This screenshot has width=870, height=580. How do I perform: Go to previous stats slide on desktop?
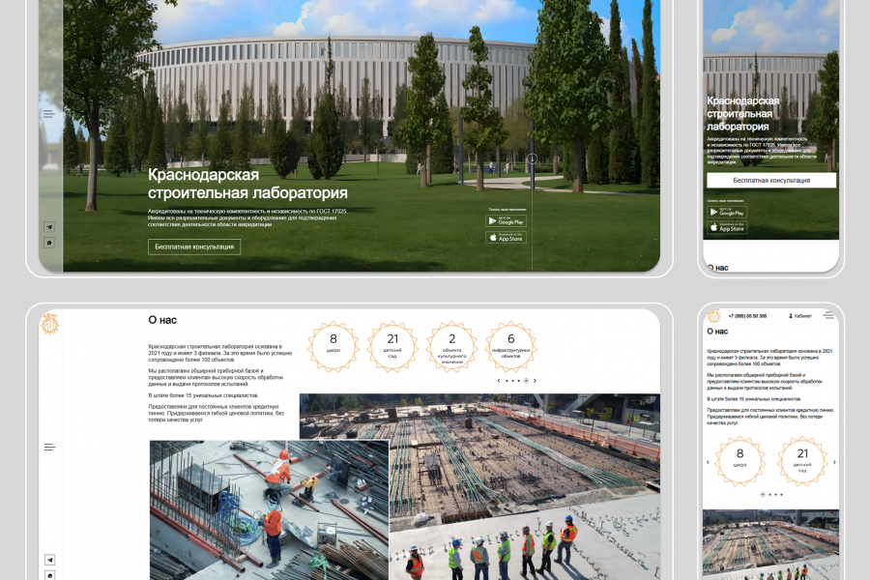(x=499, y=381)
